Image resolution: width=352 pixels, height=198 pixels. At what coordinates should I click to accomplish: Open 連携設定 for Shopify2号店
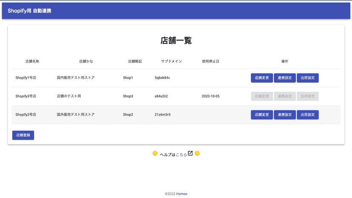point(285,115)
